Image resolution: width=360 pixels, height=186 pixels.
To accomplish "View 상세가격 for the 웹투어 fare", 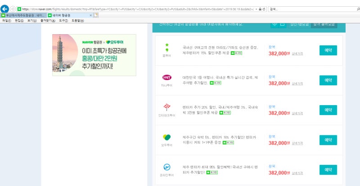I will (297, 54).
